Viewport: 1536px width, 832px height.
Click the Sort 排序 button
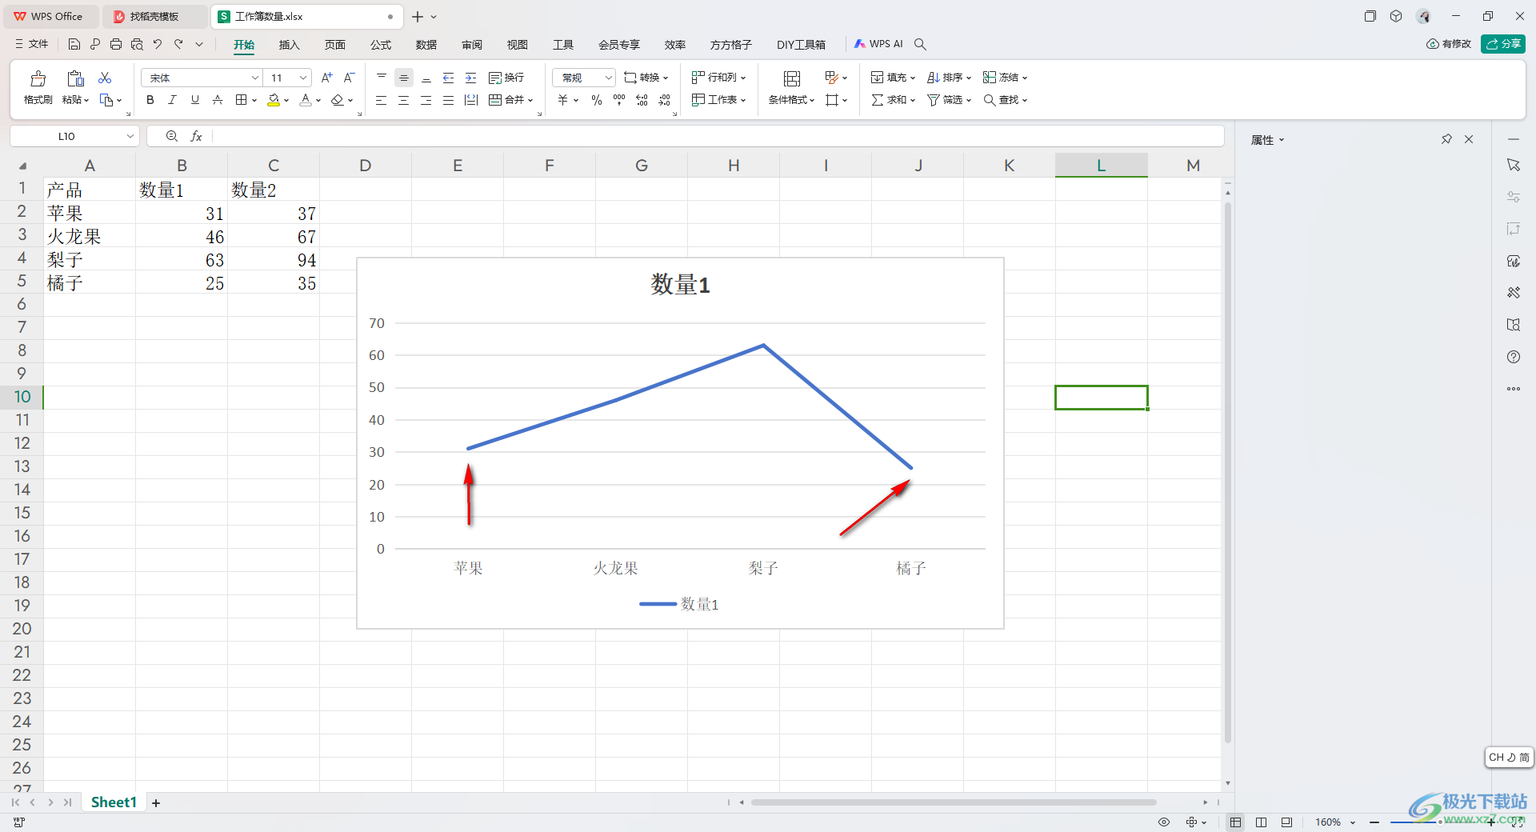coord(949,78)
